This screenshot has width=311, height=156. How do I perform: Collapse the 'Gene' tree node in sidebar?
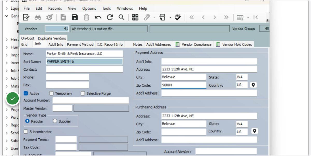click(x=7, y=16)
